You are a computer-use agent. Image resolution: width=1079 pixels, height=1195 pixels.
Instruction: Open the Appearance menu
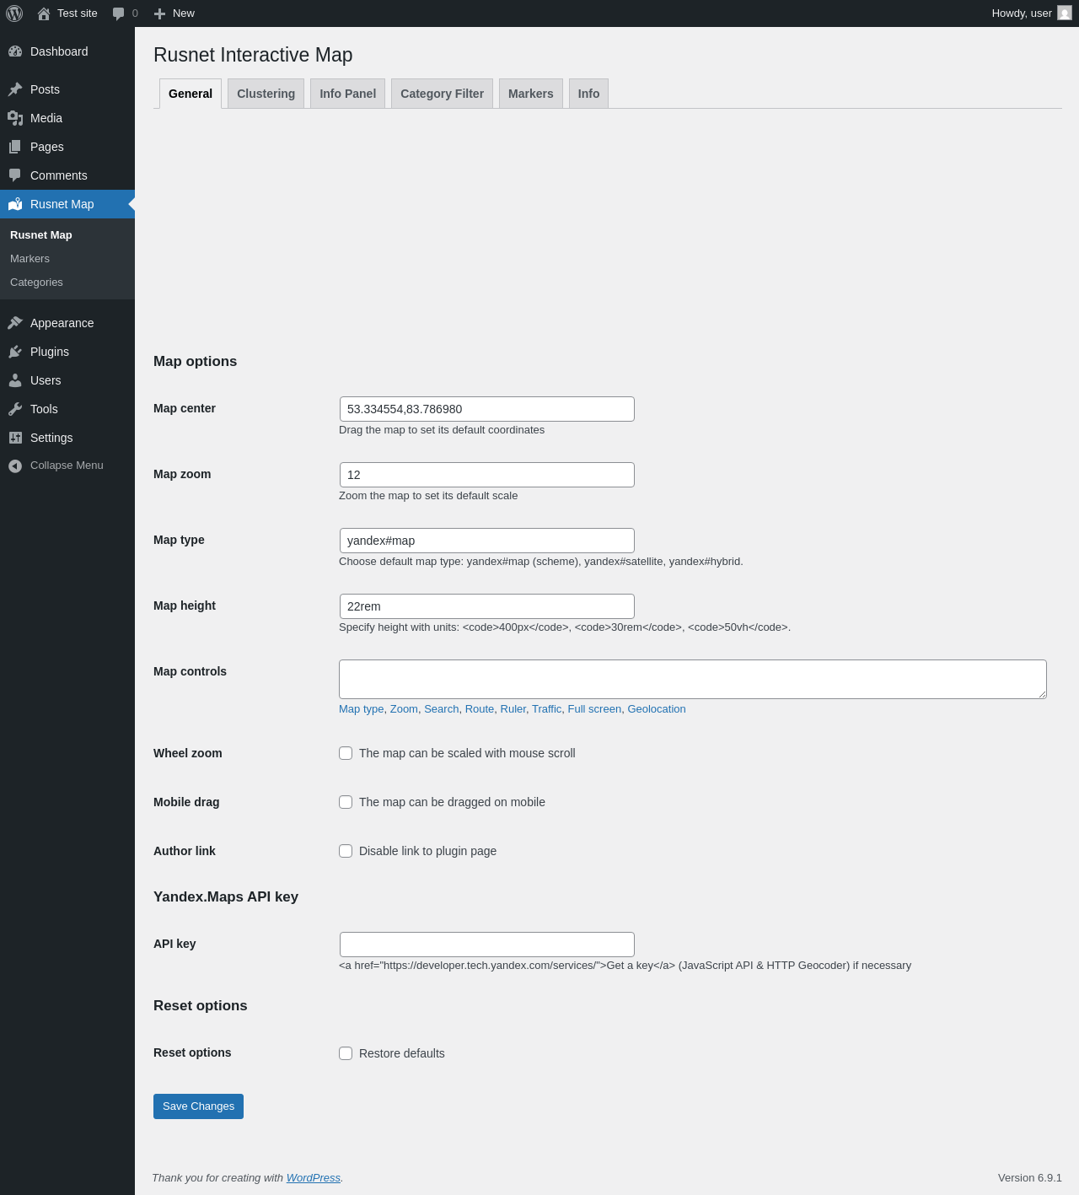tap(67, 323)
